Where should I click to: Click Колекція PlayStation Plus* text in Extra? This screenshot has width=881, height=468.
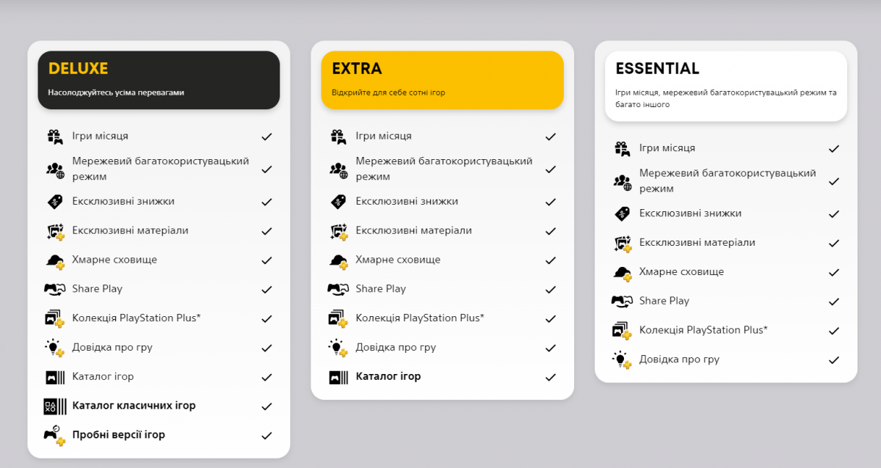[420, 318]
